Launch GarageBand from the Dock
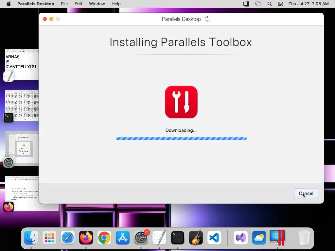This screenshot has width=335, height=251. 196,238
